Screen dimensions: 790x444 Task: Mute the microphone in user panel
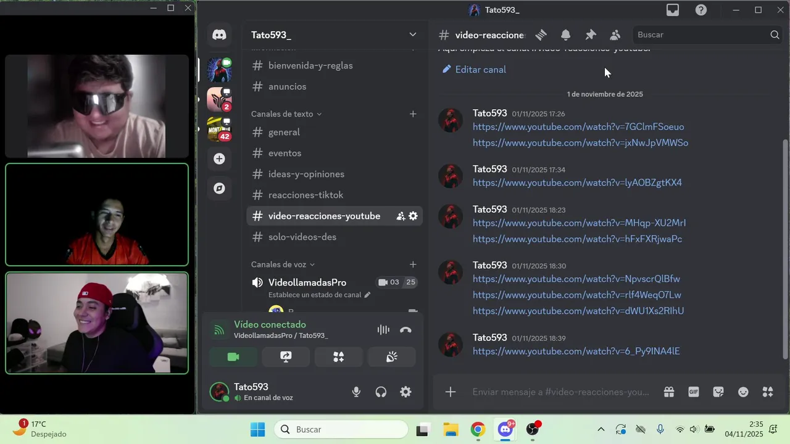point(356,392)
